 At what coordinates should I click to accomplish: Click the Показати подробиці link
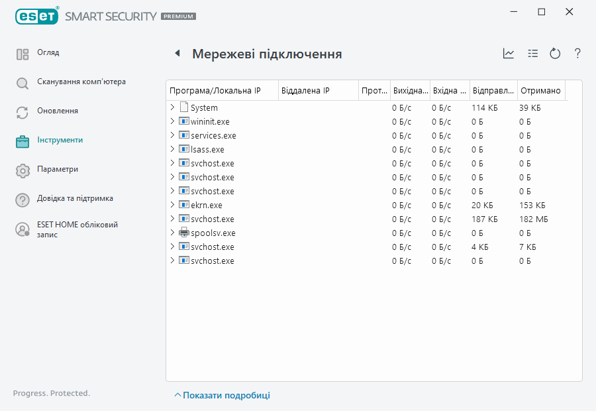[x=225, y=395]
